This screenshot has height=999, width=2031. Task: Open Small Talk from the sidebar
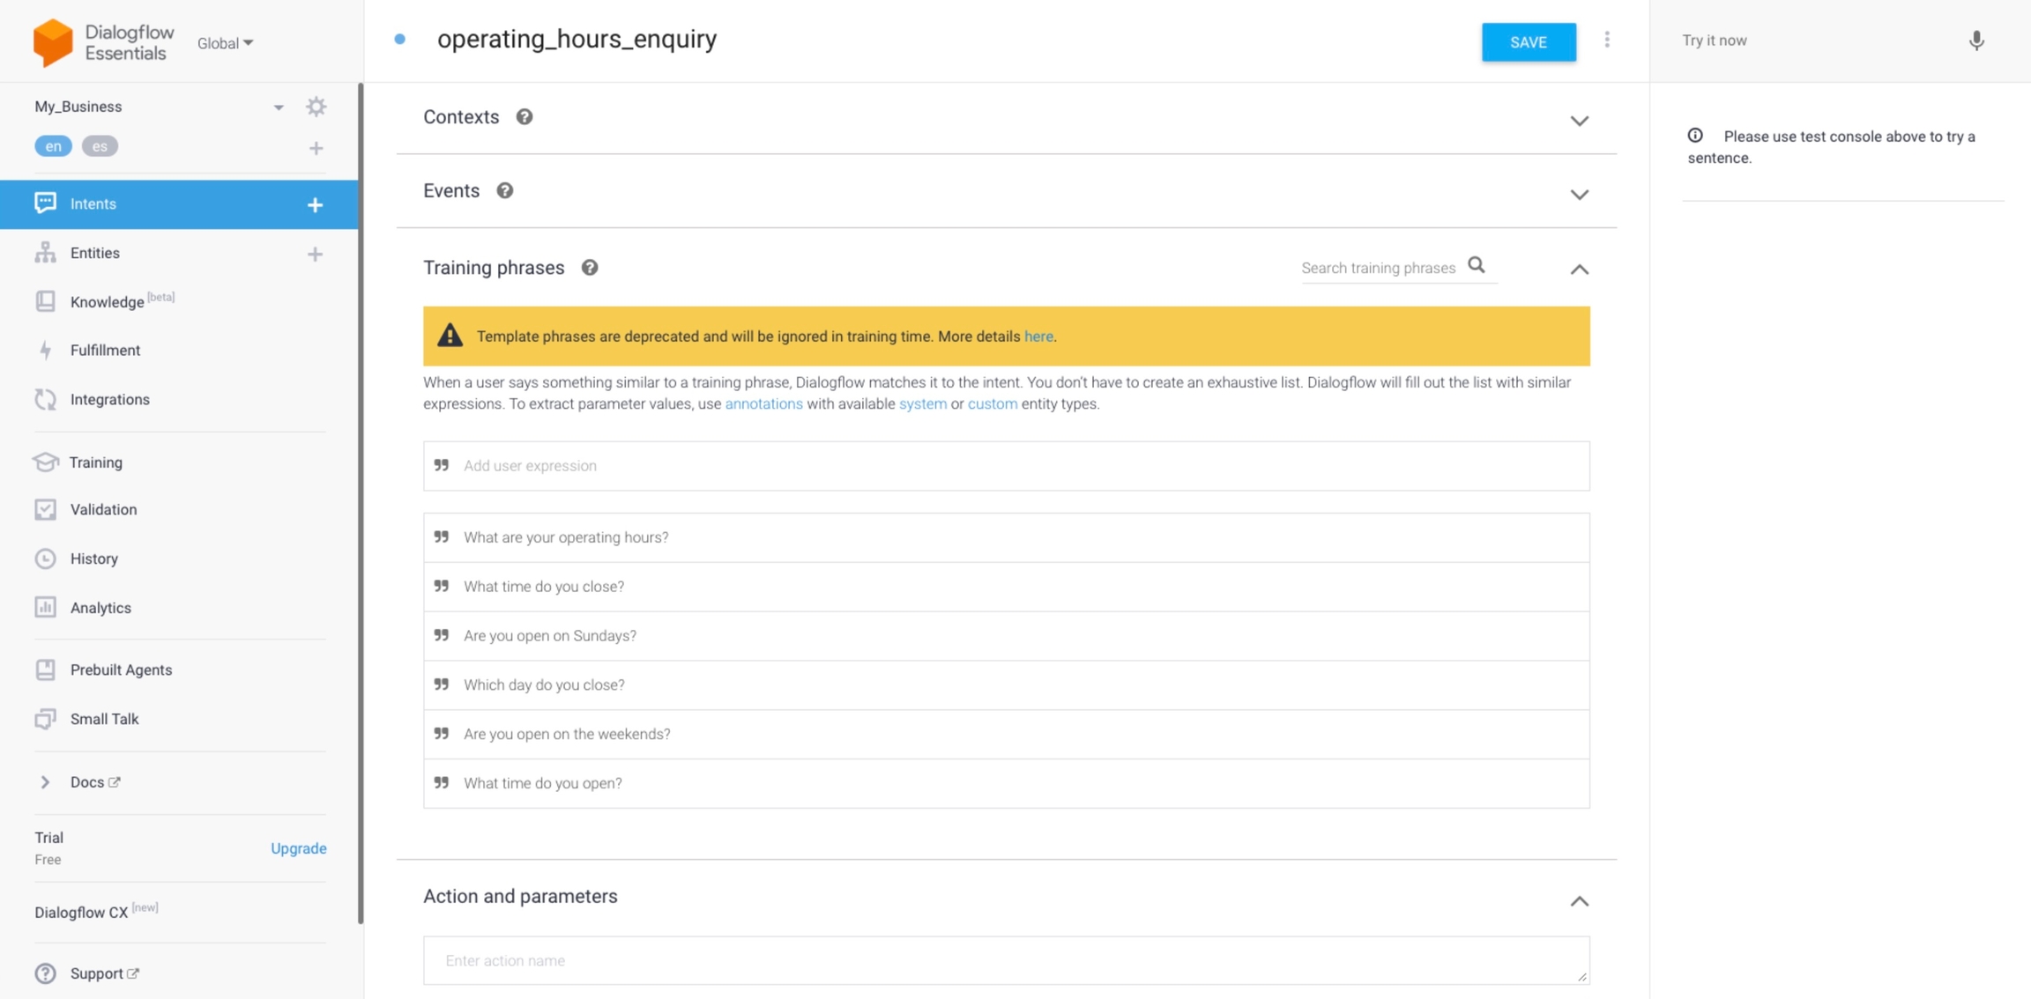[105, 718]
